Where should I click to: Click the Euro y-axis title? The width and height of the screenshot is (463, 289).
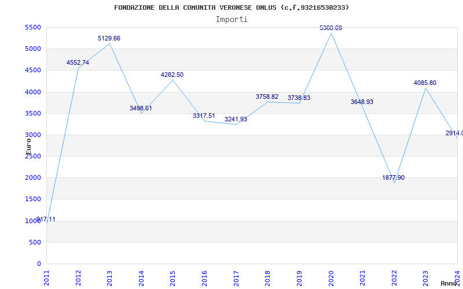[28, 146]
